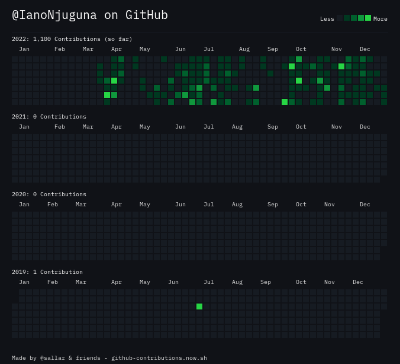Choose the 'Nov' label in the 2019 chart

(330, 282)
